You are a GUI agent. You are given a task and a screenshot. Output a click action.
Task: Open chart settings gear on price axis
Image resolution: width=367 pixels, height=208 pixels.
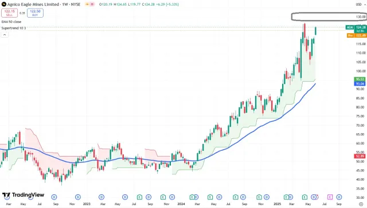(361, 204)
